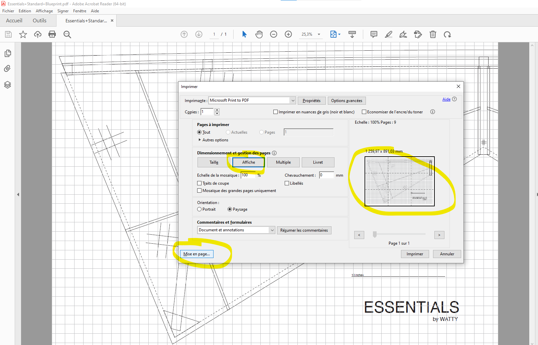Open Document et annotations dropdown
Screen dimensions: 538x345
[272, 230]
